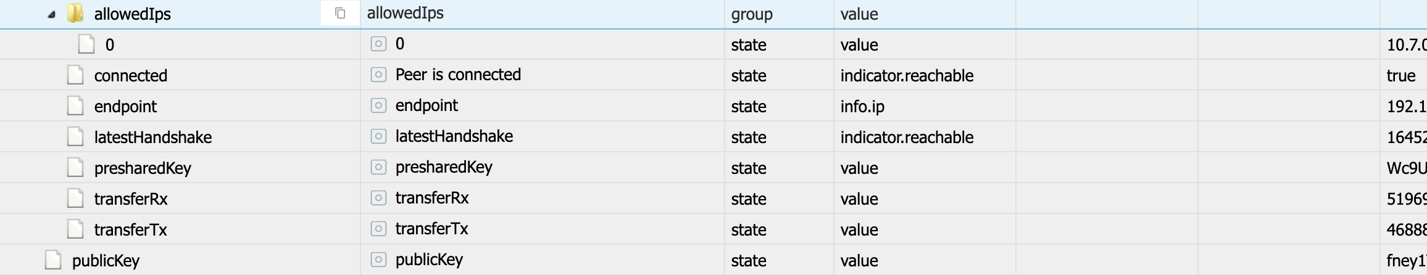Click the state icon beside endpoint name
The image size is (1427, 275).
tap(378, 105)
